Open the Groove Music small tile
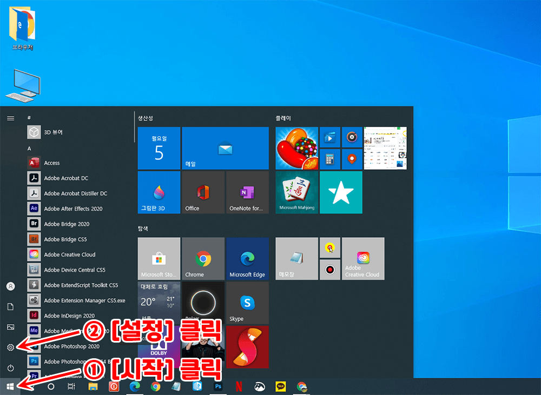The width and height of the screenshot is (541, 395). coord(352,137)
